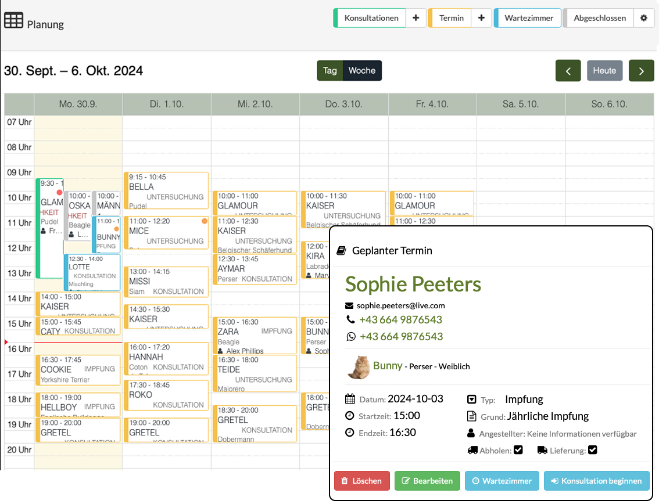
Task: Click the van icon next to Abholen
Action: pyautogui.click(x=472, y=450)
